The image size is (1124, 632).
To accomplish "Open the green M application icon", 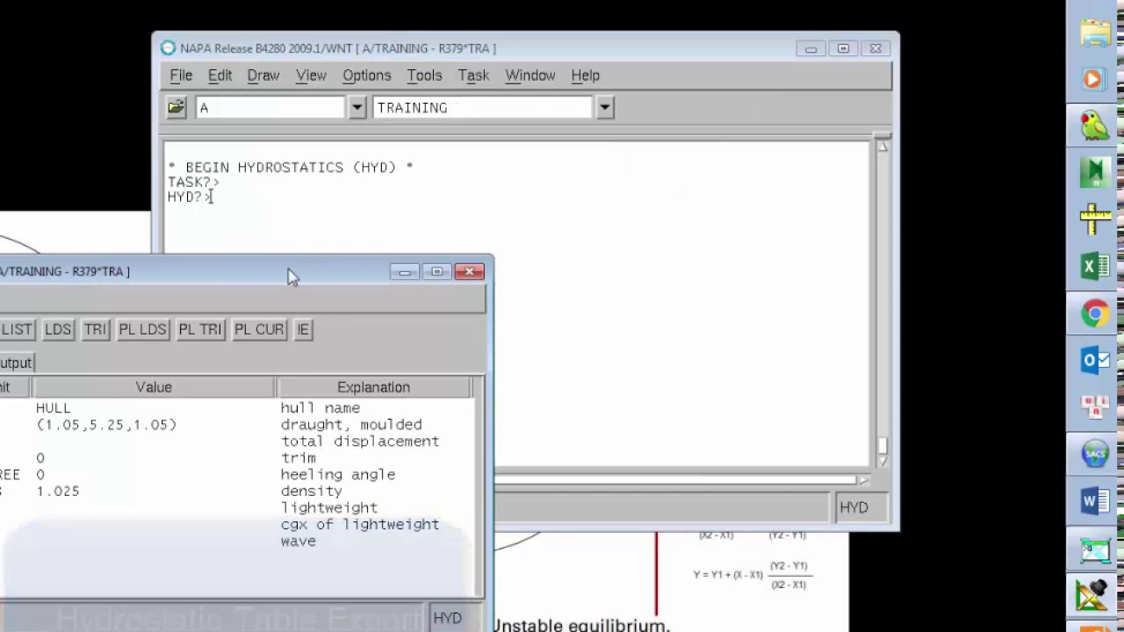I will [x=1095, y=172].
